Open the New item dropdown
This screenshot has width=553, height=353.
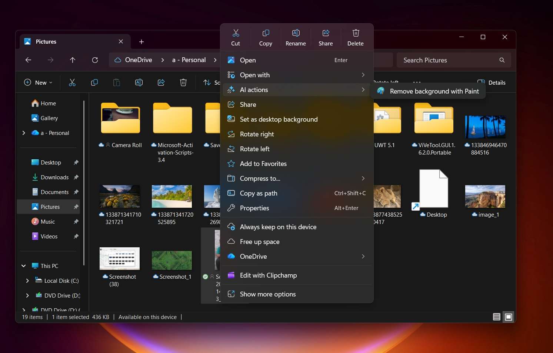pyautogui.click(x=38, y=82)
